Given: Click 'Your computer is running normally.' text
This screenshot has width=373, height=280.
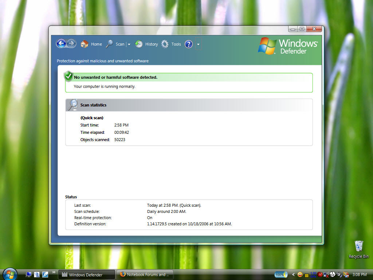Looking at the screenshot, I should (105, 86).
